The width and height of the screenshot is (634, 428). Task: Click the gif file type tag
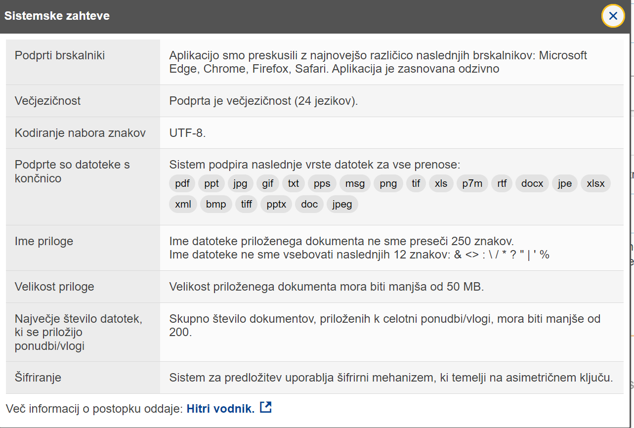(268, 183)
